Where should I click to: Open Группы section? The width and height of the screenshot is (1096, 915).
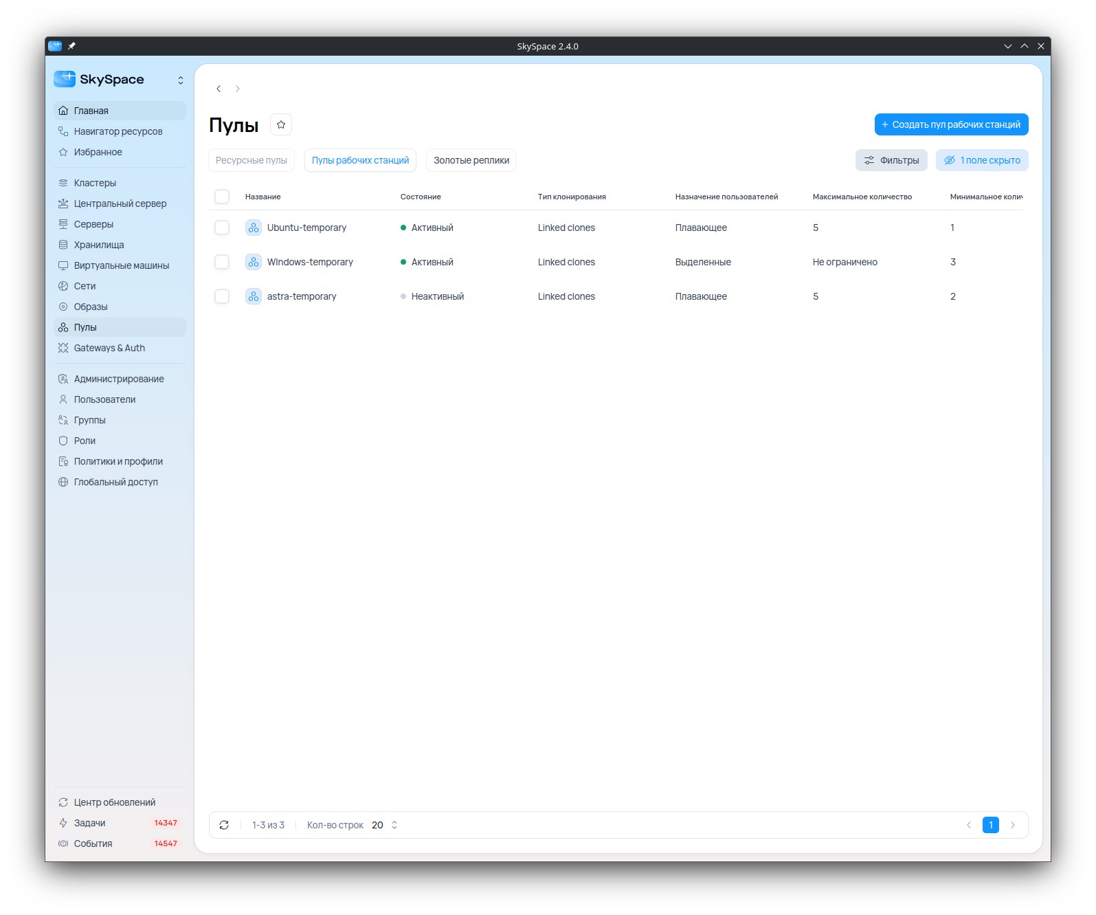click(120, 420)
